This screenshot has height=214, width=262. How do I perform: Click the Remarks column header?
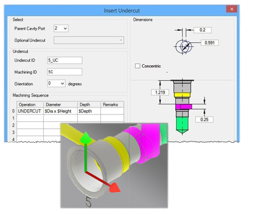pos(112,104)
